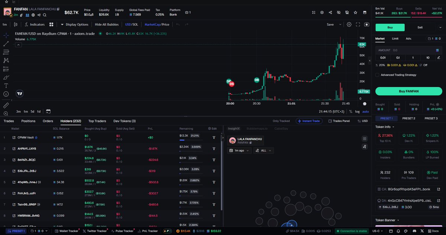This screenshot has height=235, width=446.
Task: Open Wallet Tracker in bottom bar
Action: point(66,231)
